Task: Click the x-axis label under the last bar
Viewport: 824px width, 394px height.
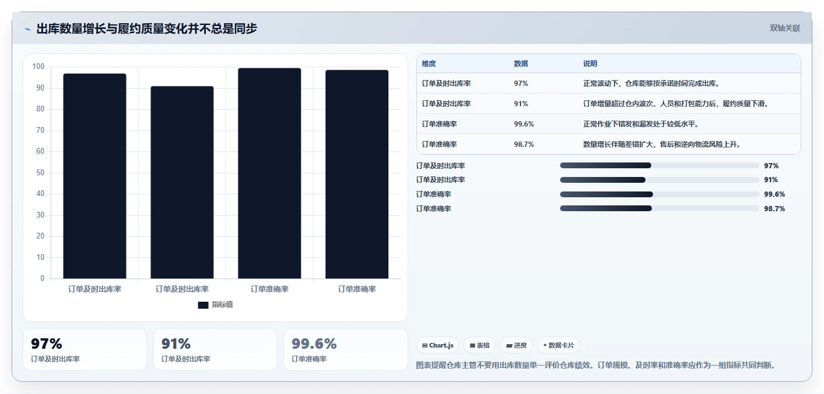Action: click(x=357, y=289)
